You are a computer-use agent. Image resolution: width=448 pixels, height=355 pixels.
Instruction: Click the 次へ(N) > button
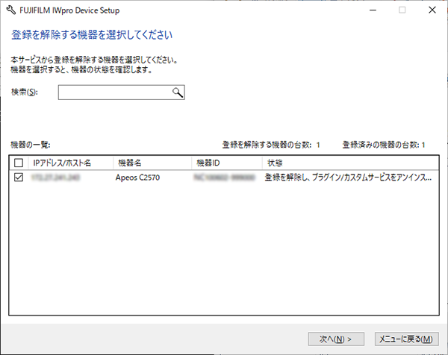336,339
